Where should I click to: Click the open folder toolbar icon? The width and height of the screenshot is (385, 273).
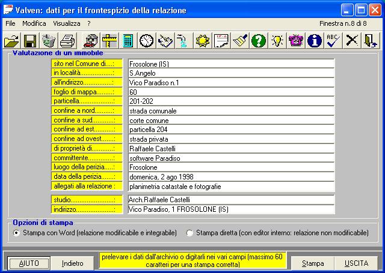tap(11, 41)
